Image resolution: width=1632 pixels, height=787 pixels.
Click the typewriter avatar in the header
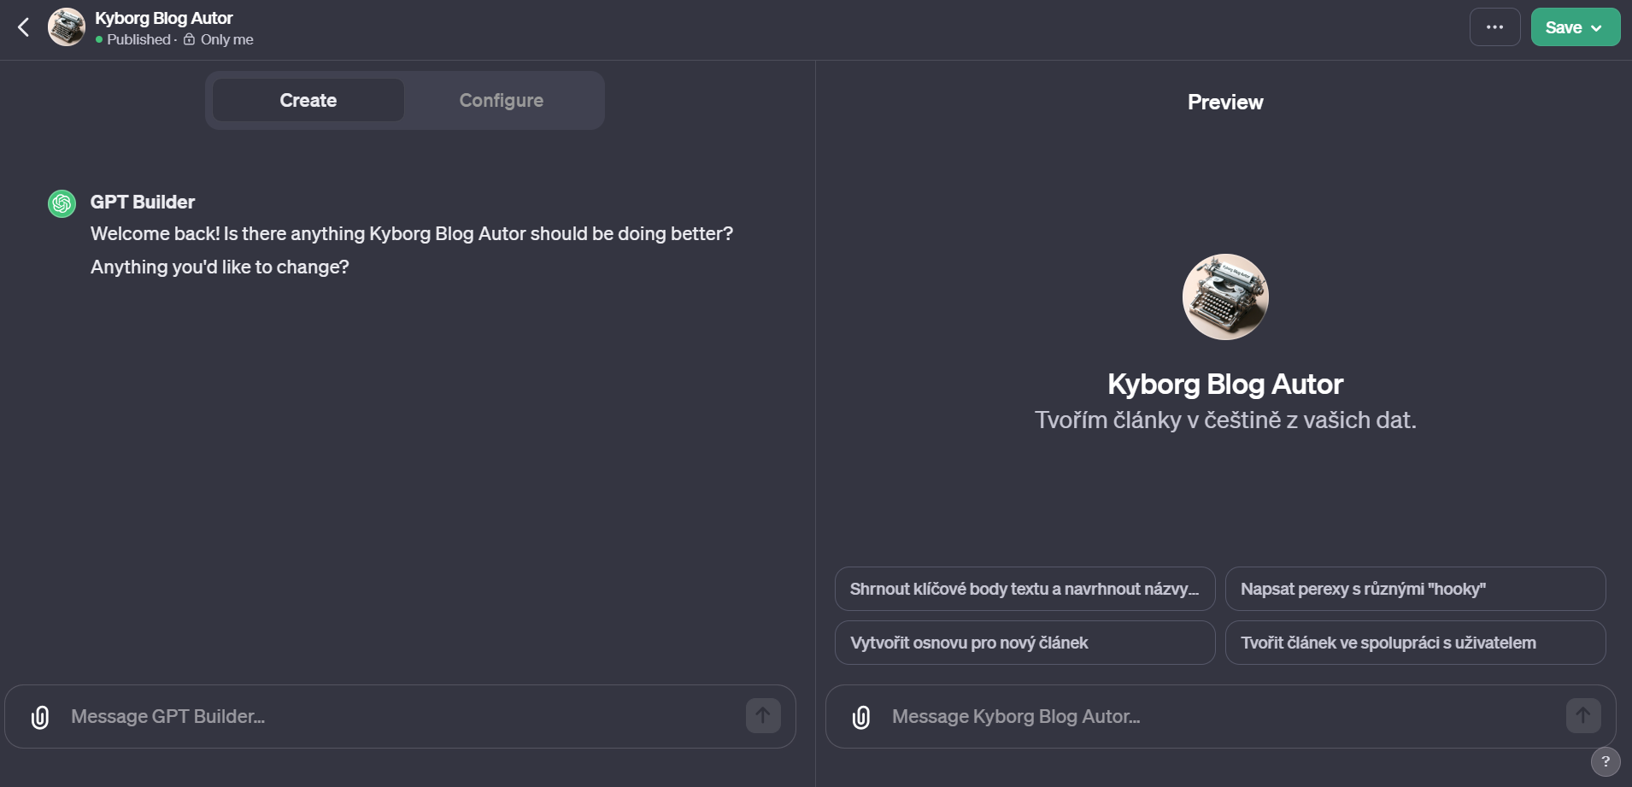tap(67, 27)
